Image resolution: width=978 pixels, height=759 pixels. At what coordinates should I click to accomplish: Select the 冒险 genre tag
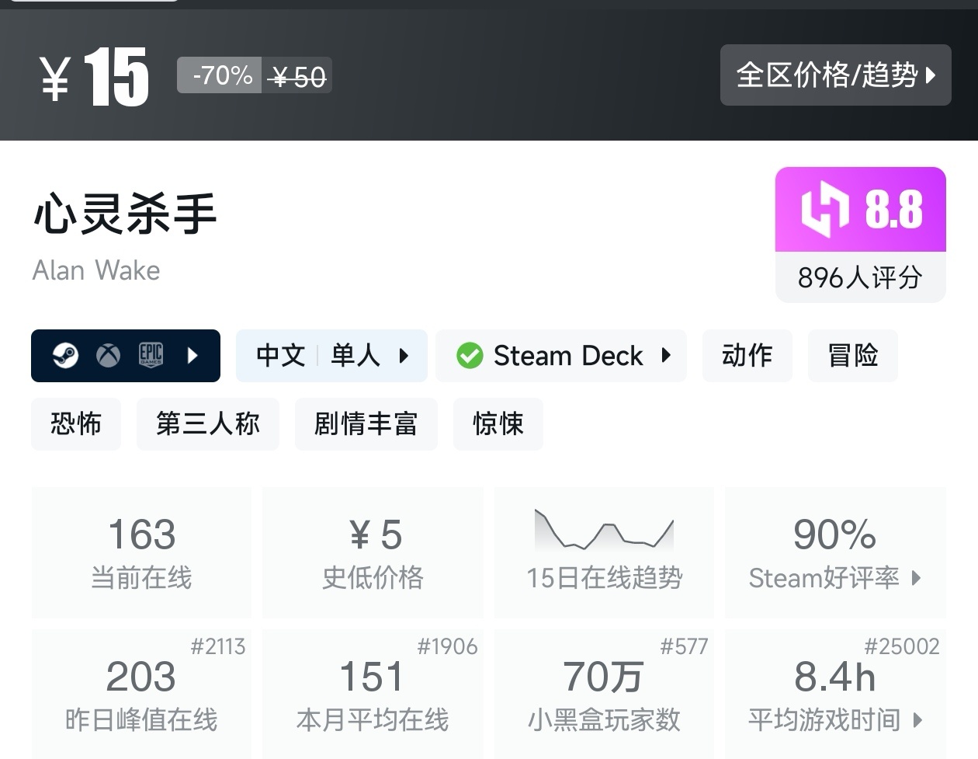tap(852, 356)
